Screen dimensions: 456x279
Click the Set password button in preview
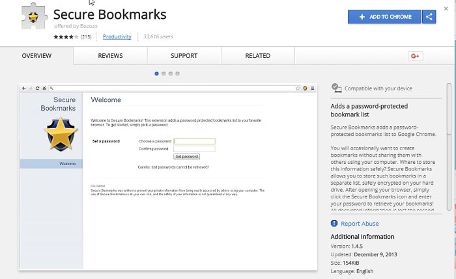[x=187, y=157]
